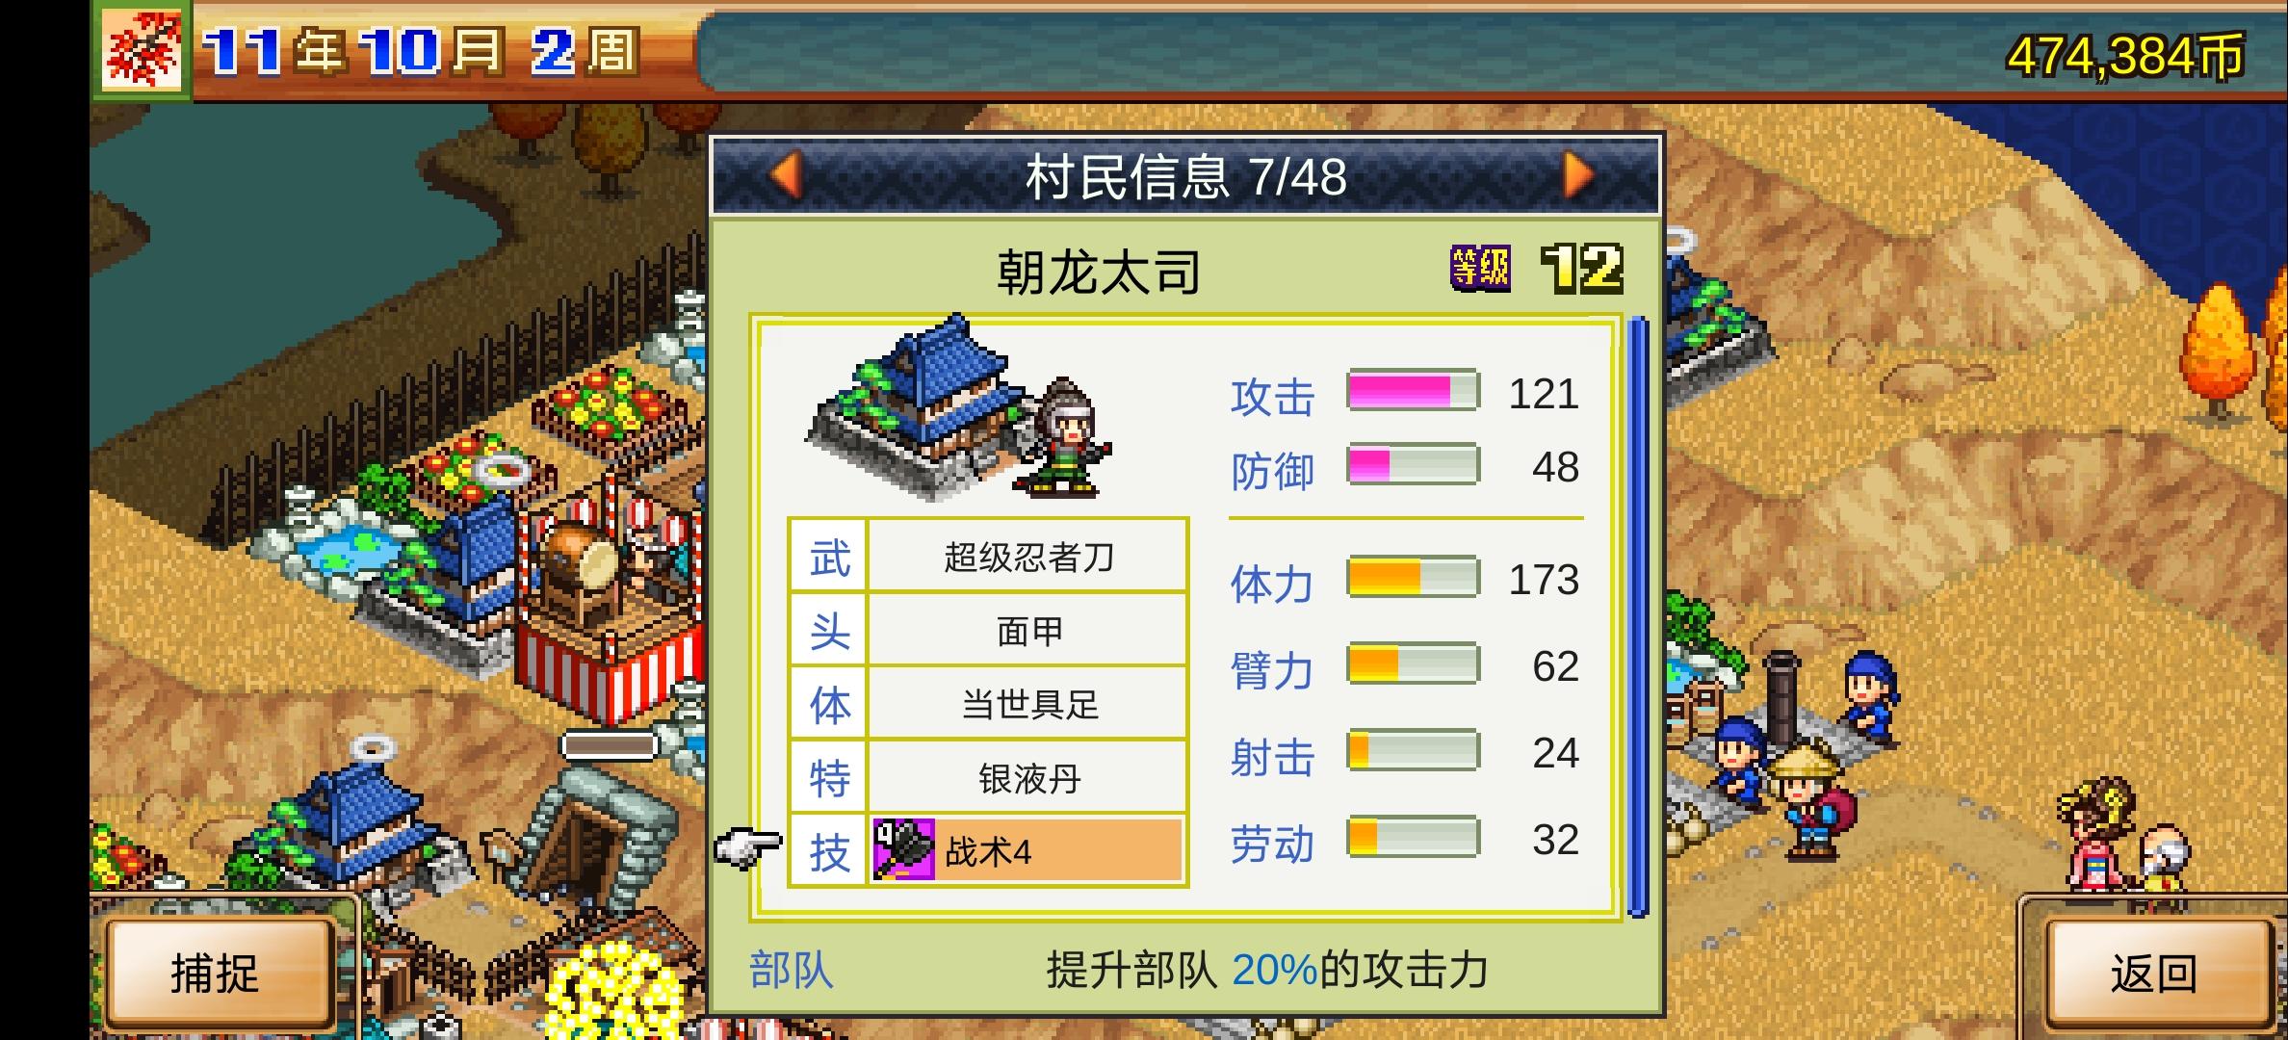Select the 技 skill row 战术4

(x=988, y=850)
